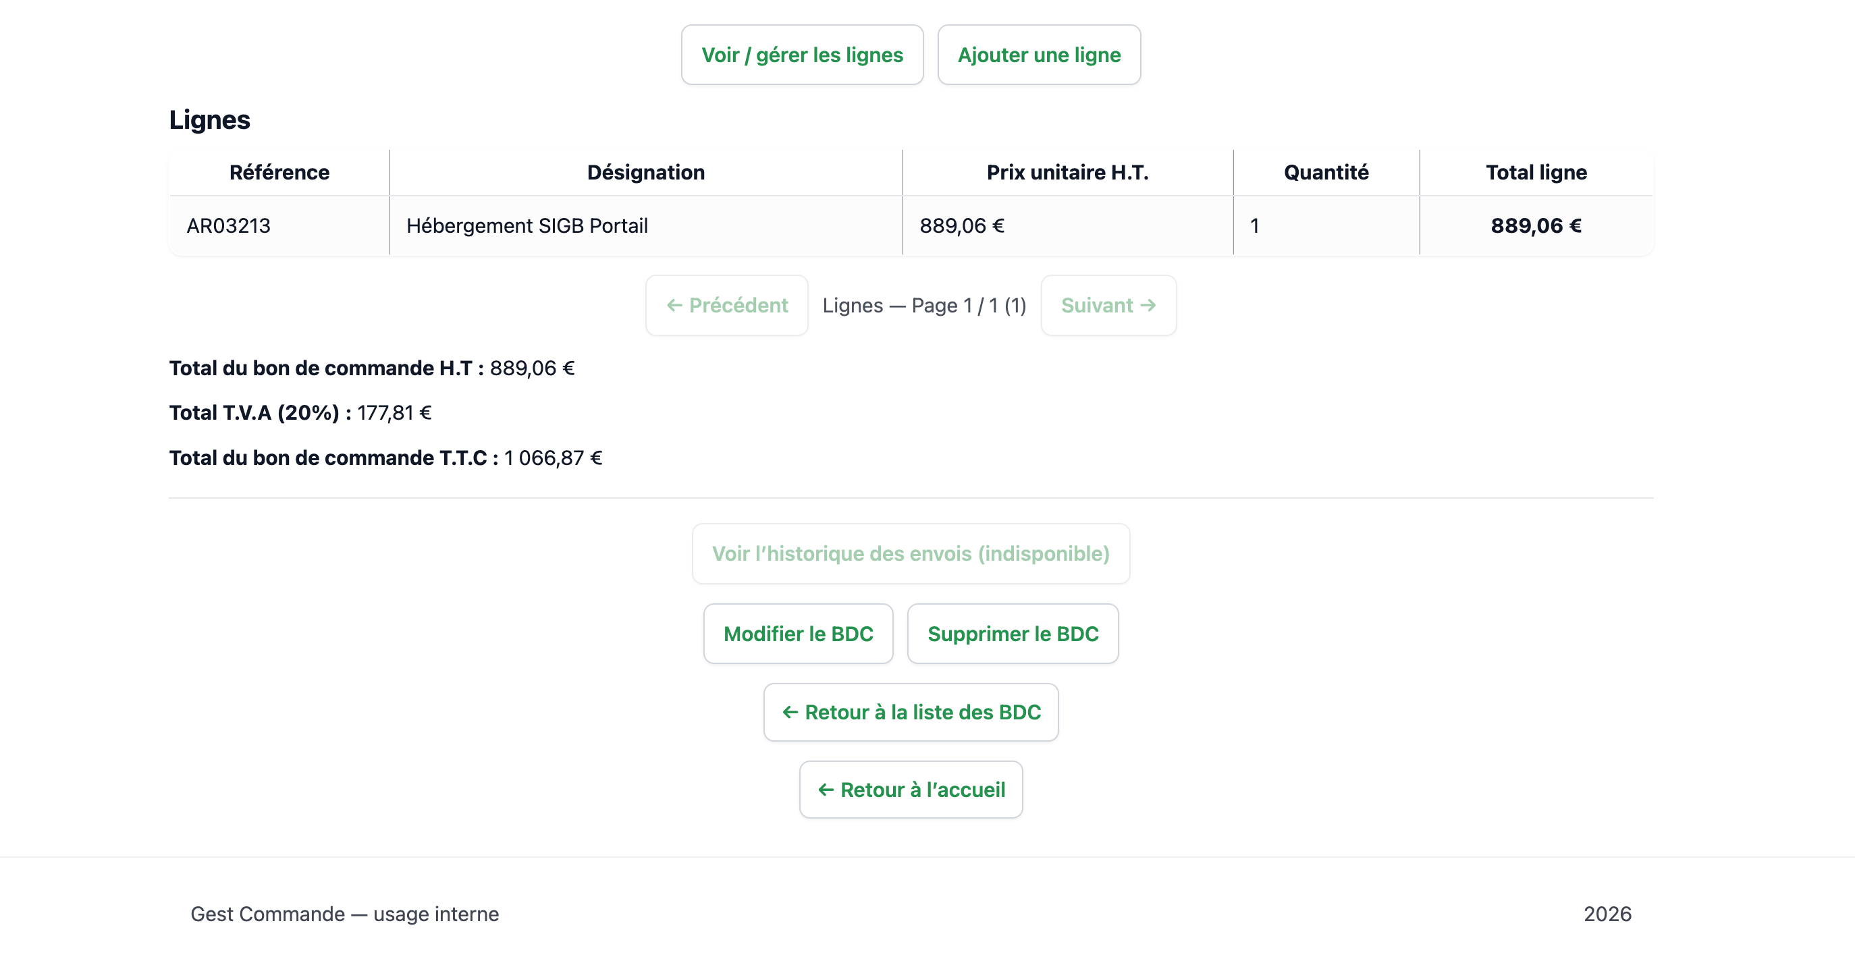Click the quantity cell showing 1
This screenshot has height=965, width=1855.
[x=1254, y=225]
